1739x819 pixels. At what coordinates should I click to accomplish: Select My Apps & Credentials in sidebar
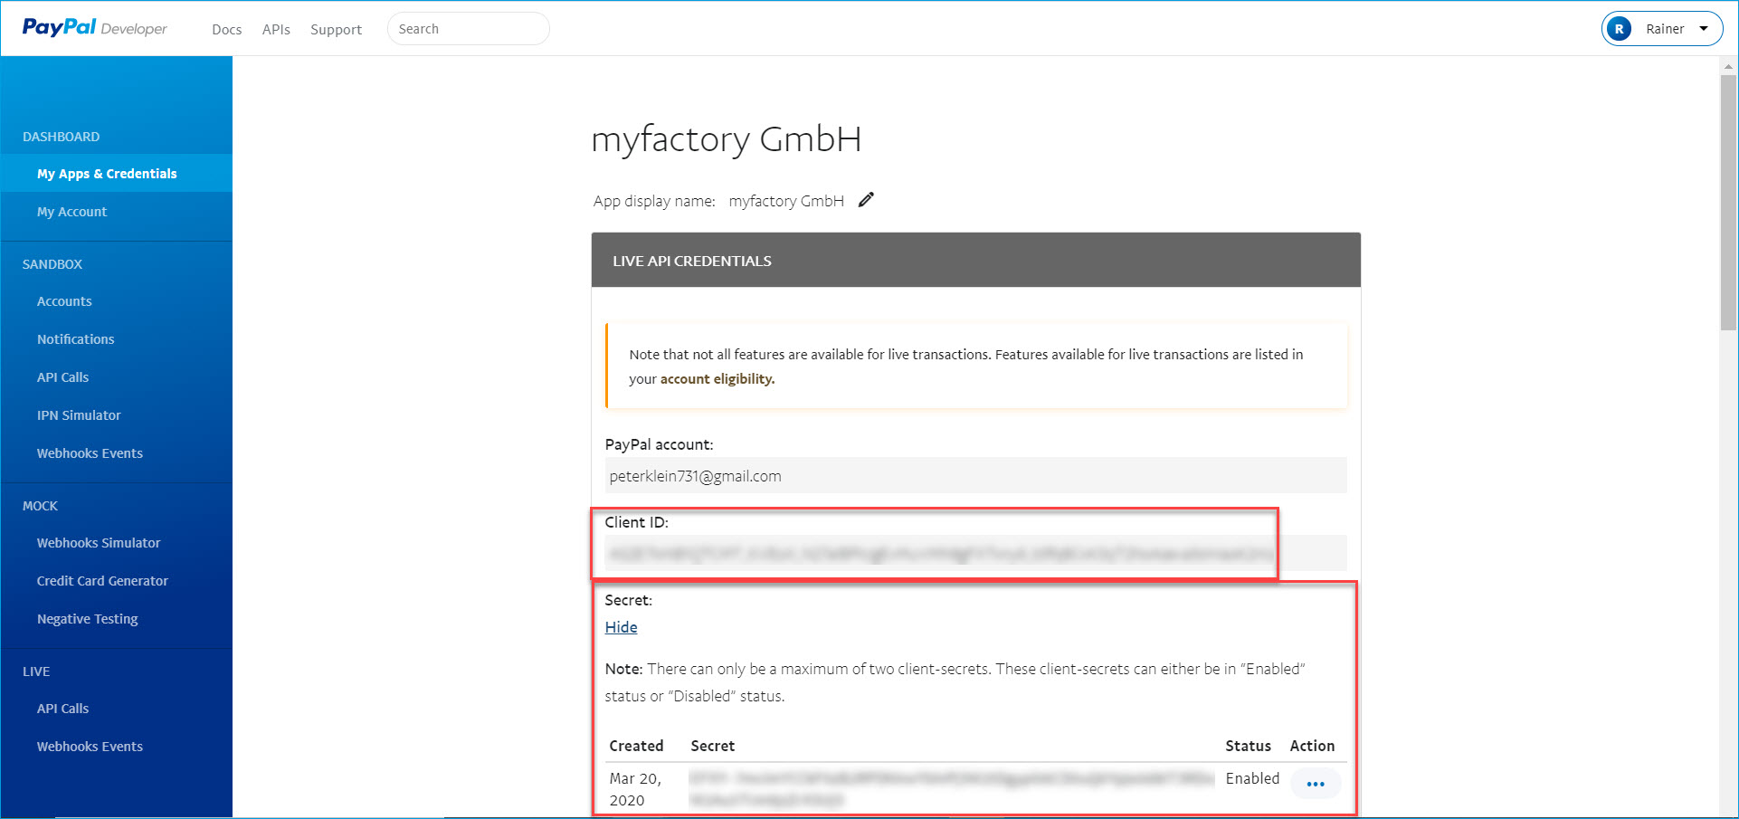(x=107, y=174)
